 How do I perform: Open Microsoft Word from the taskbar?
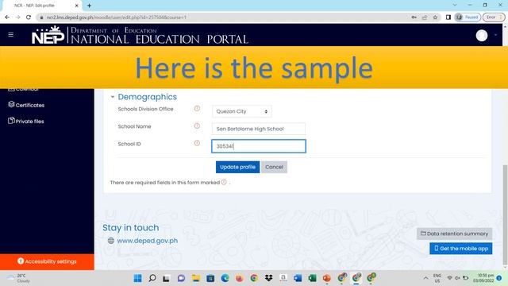coord(298,278)
